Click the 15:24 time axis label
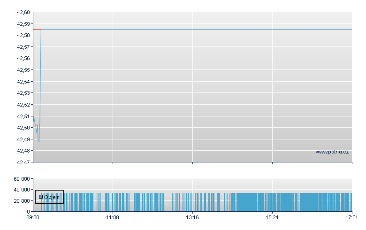The width and height of the screenshot is (366, 230). pos(272,218)
